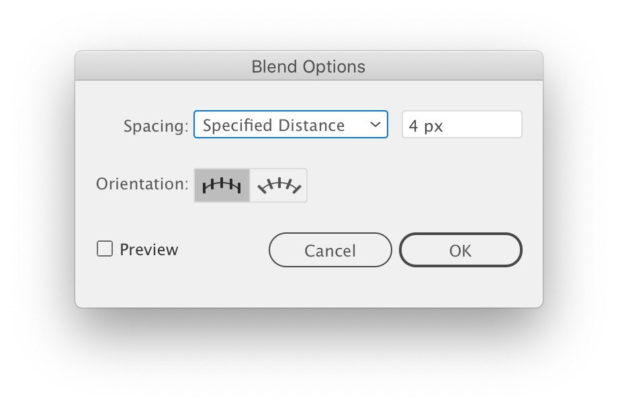
Task: Select the Align to Path orientation icon
Action: tap(279, 185)
